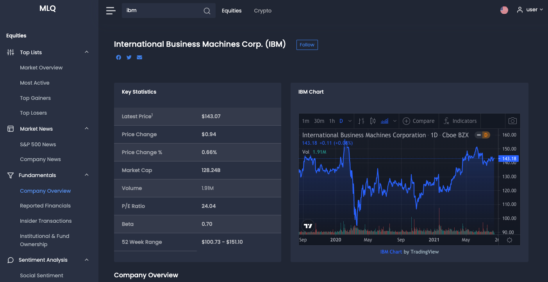Collapse the Top Lists section

click(87, 52)
